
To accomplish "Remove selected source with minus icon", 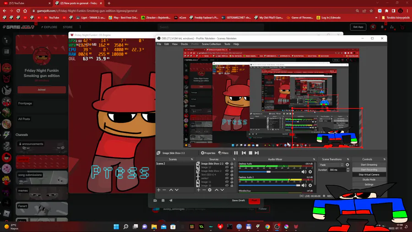I will 204,190.
